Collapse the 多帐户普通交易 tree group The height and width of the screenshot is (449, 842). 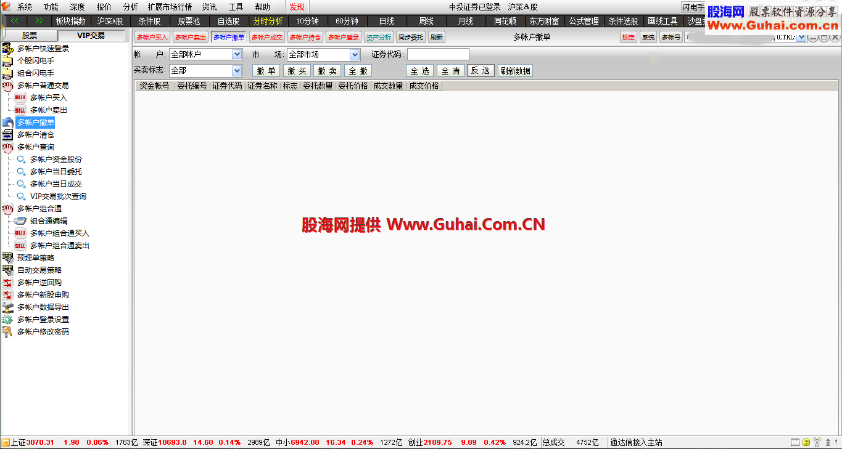(7, 86)
